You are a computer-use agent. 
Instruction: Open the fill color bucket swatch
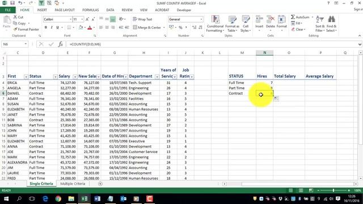tap(81, 28)
